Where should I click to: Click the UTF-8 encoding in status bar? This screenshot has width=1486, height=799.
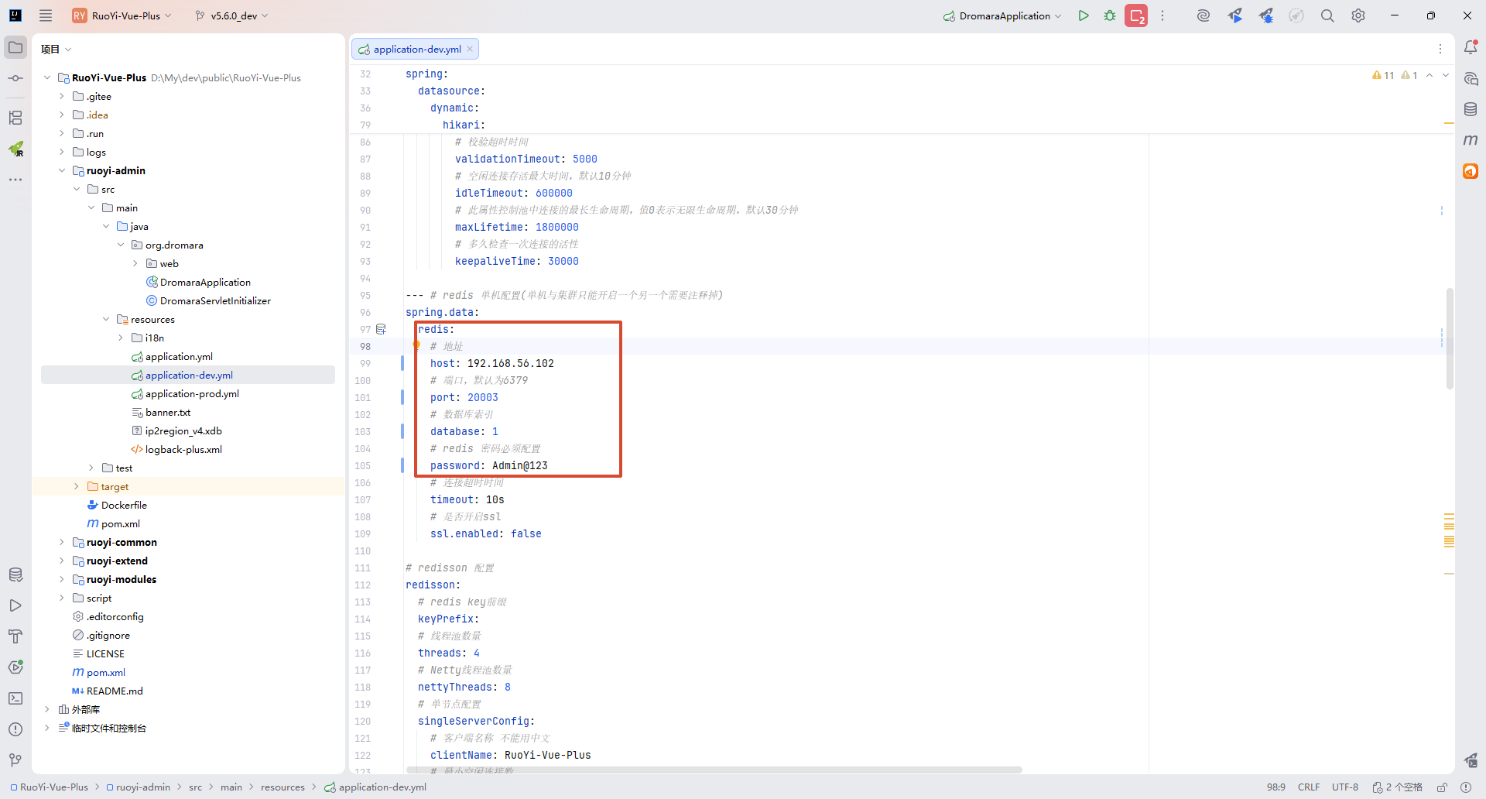tap(1345, 787)
